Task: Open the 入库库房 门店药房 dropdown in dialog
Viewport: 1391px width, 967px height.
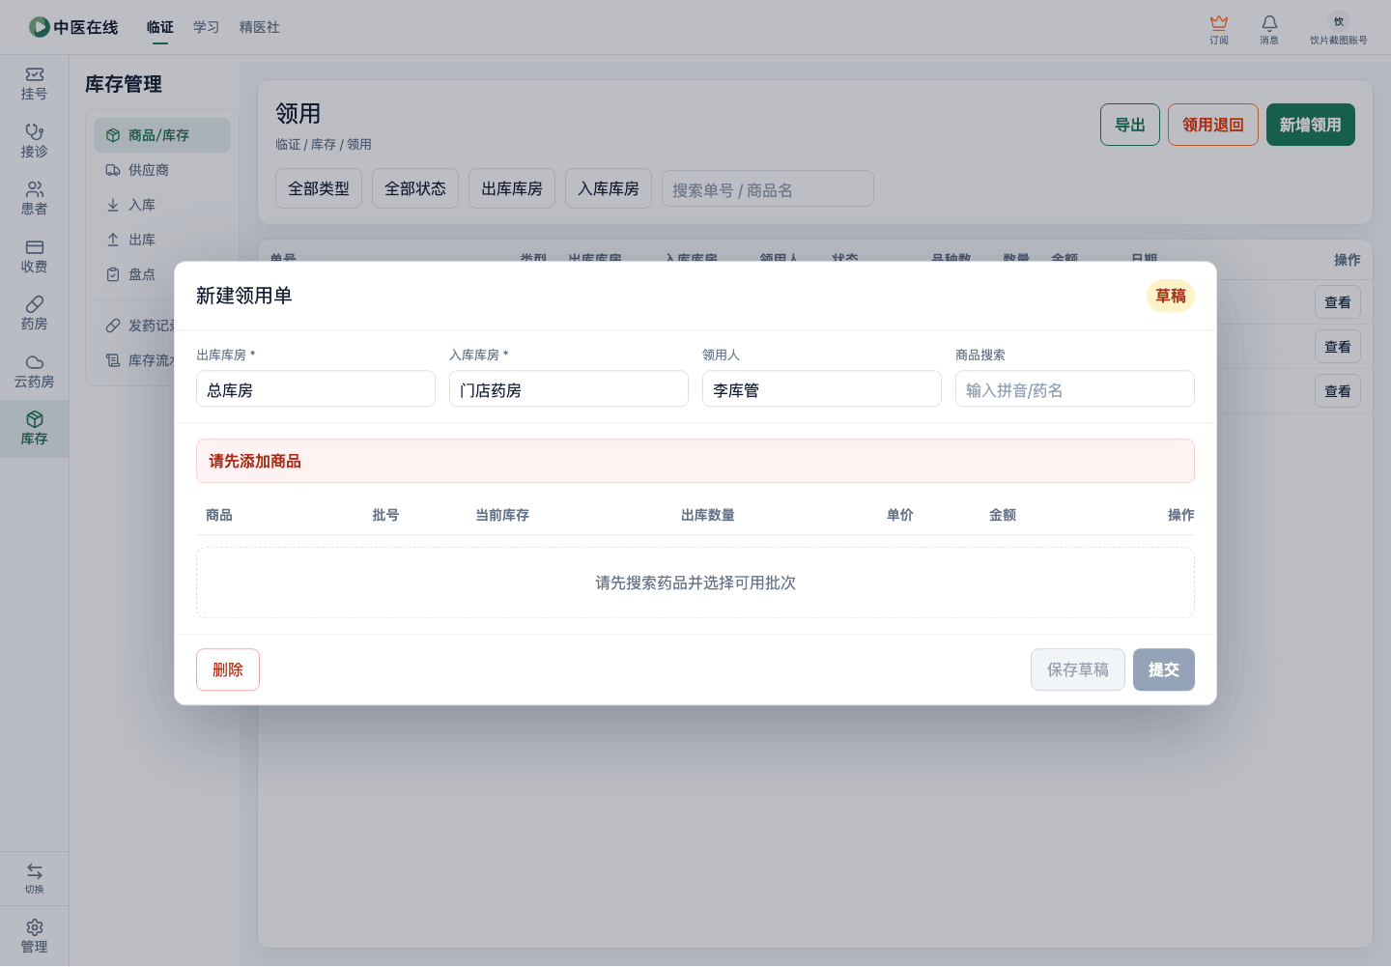Action: (x=569, y=389)
